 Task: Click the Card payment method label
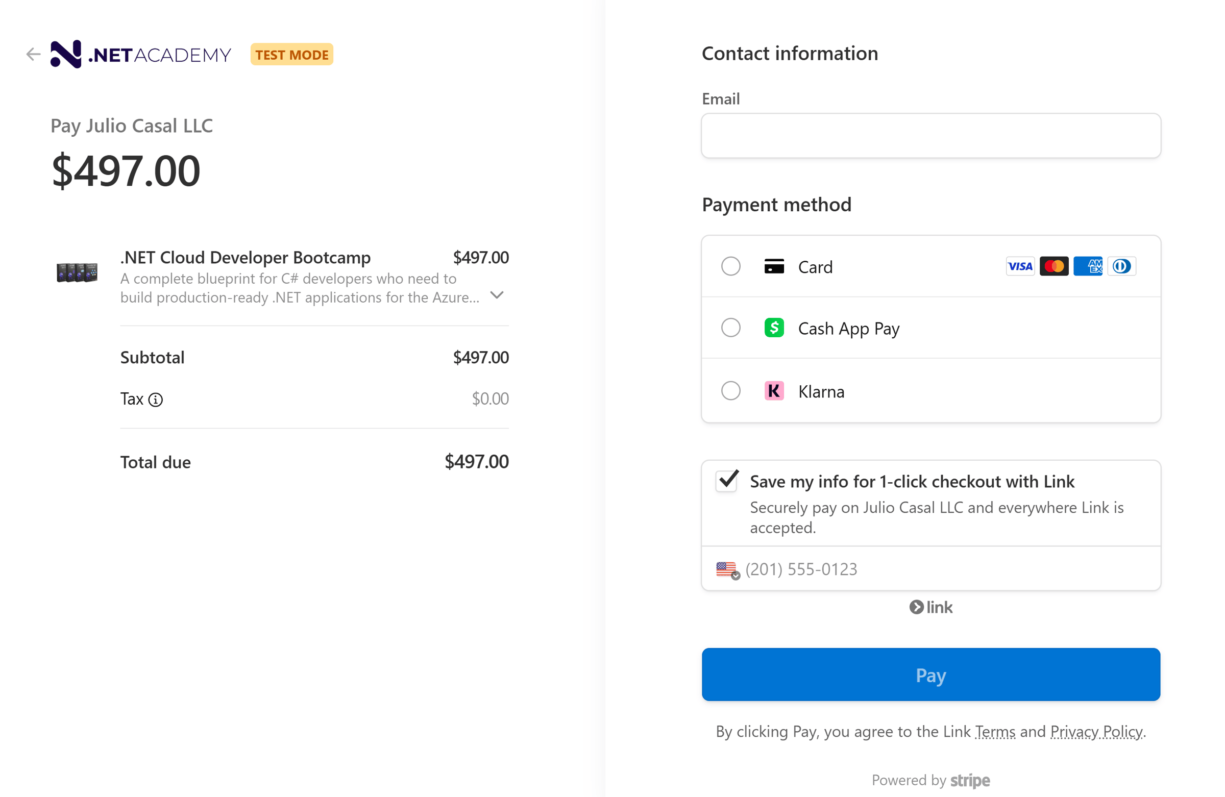[815, 267]
